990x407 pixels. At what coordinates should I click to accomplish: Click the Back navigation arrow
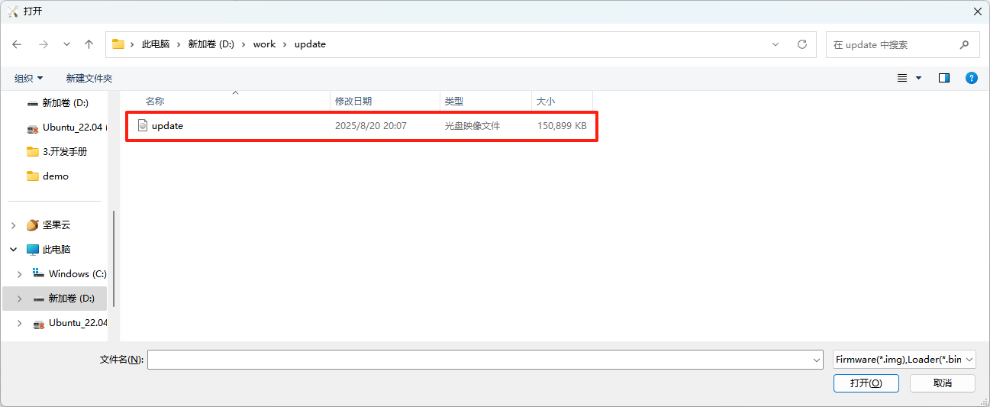17,44
